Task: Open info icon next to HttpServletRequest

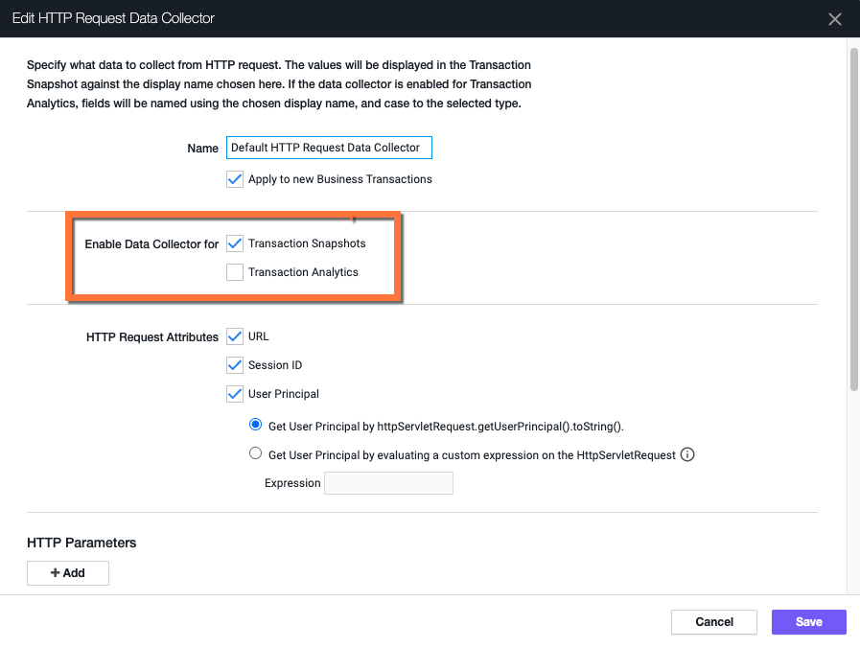Action: [687, 454]
